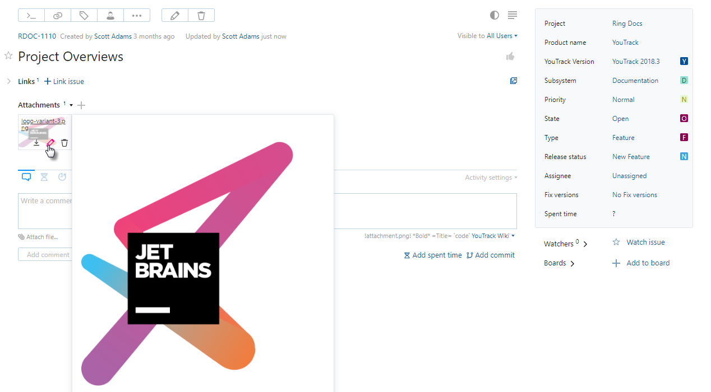Click the magenta F type badge
The height and width of the screenshot is (392, 711).
pos(684,137)
